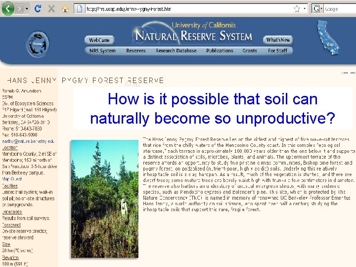Focus the URL address field
Viewport: 356px width, 267px height.
click(188, 9)
